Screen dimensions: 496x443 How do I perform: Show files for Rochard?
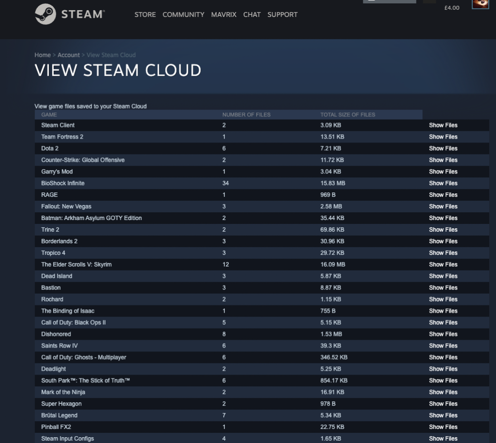(x=443, y=300)
